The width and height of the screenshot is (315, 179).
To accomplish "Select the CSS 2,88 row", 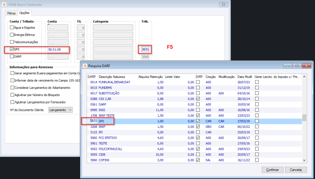I will pyautogui.click(x=194, y=99).
